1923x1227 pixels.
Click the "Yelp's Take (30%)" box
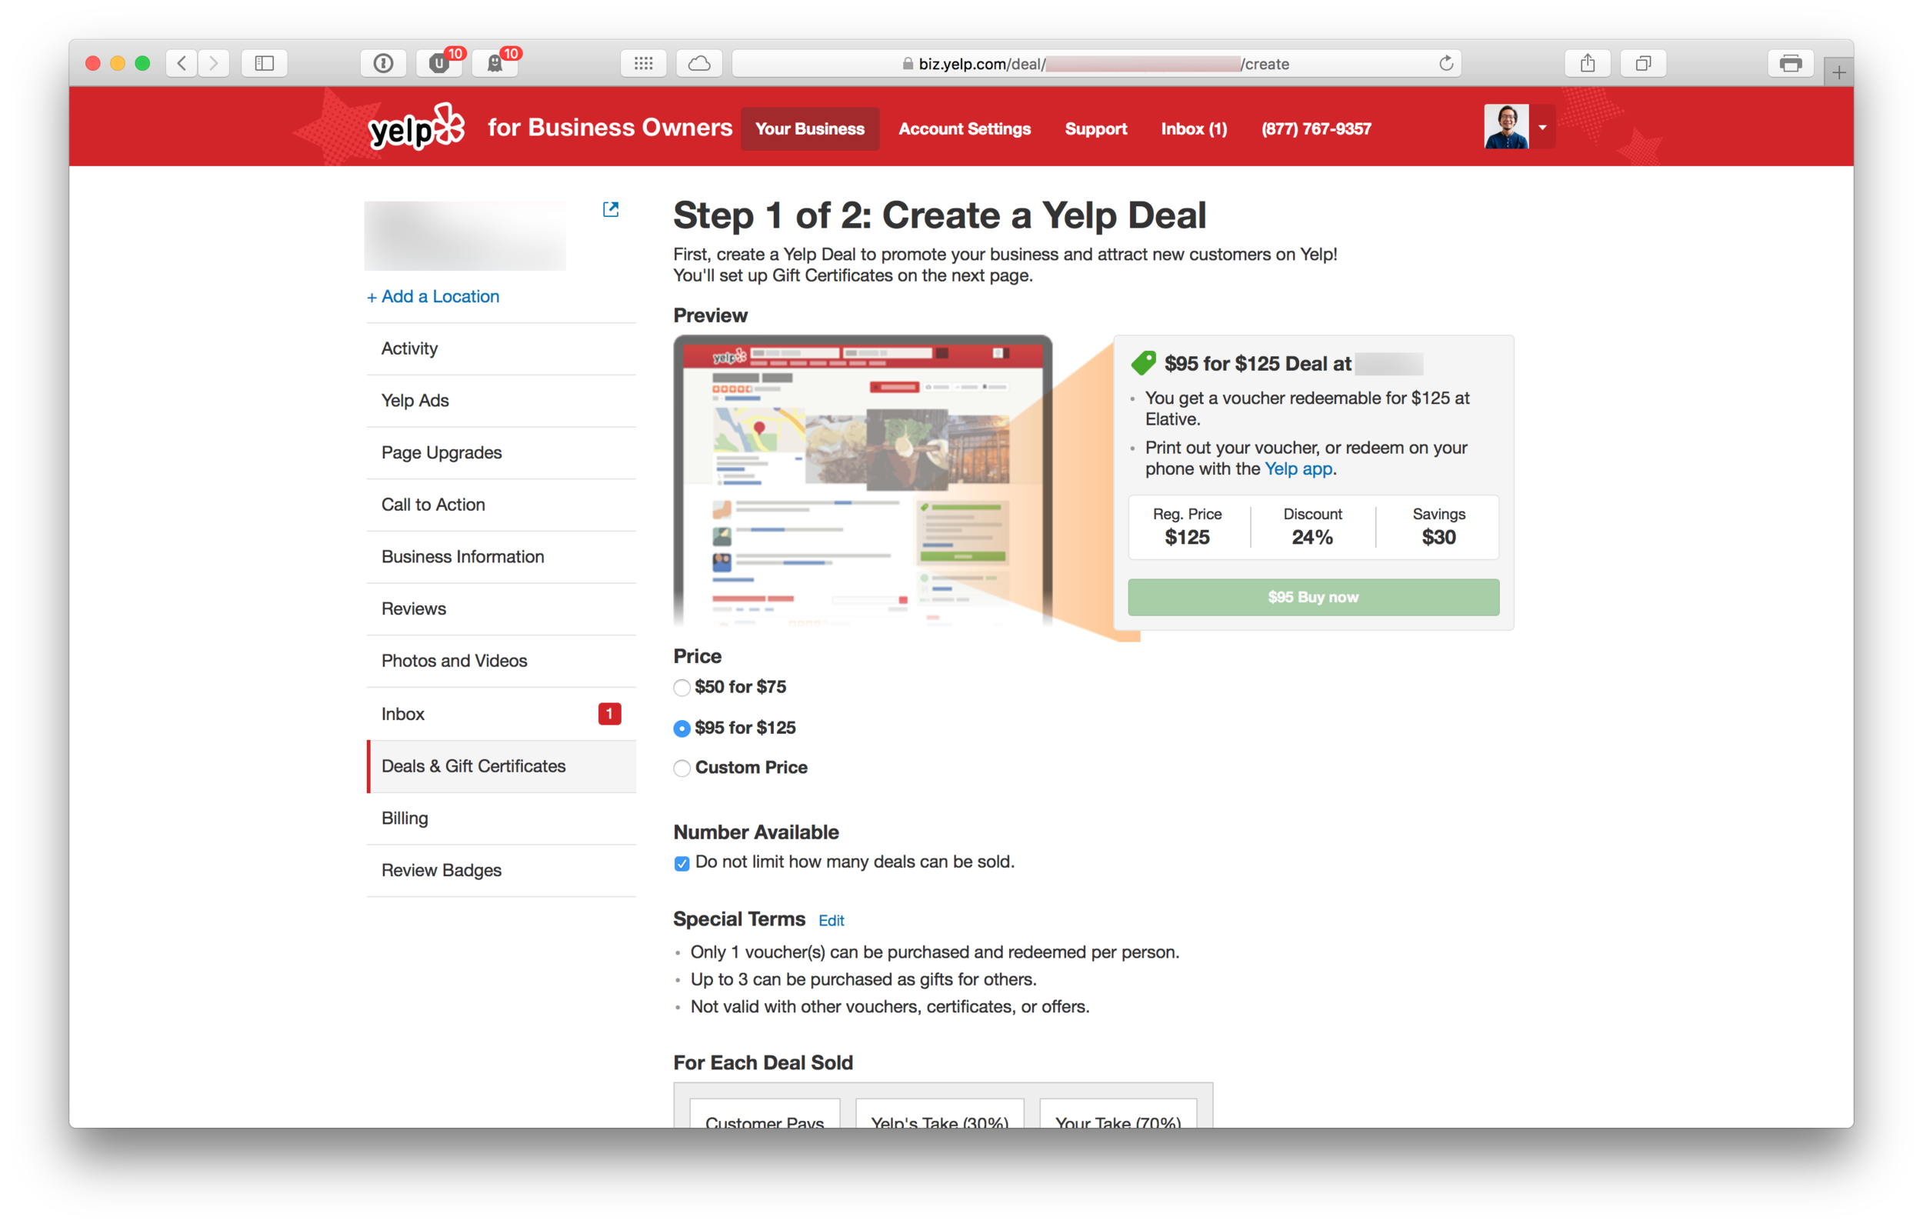point(940,1115)
